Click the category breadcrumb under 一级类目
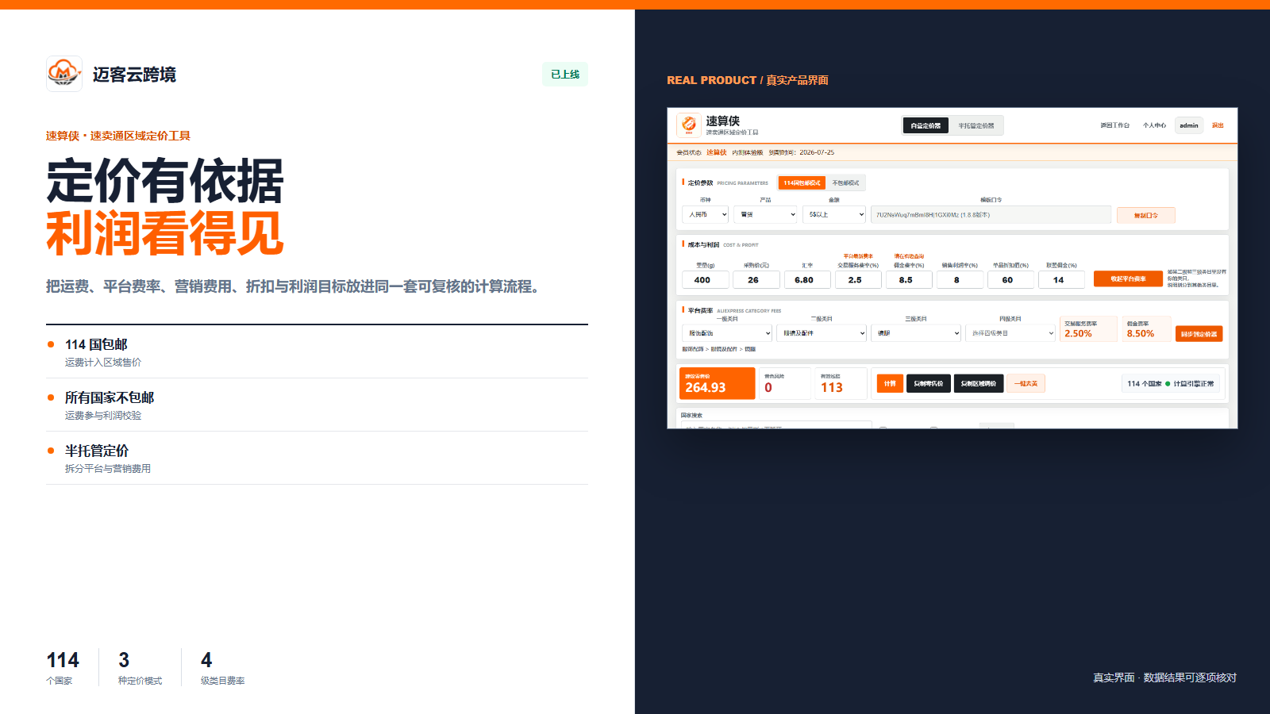Image resolution: width=1270 pixels, height=714 pixels. 719,349
